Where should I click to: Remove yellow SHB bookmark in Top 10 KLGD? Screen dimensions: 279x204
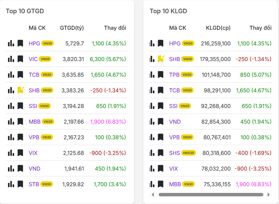pyautogui.click(x=161, y=59)
